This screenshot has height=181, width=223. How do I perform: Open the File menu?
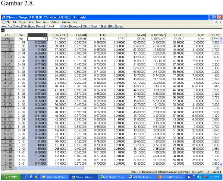pyautogui.click(x=8, y=22)
